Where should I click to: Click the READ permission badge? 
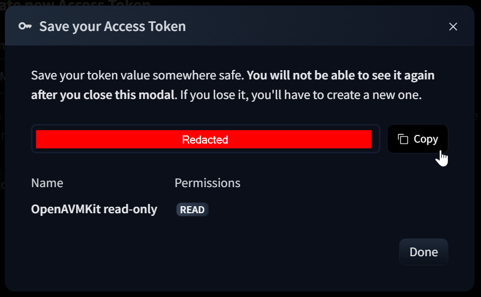click(192, 210)
